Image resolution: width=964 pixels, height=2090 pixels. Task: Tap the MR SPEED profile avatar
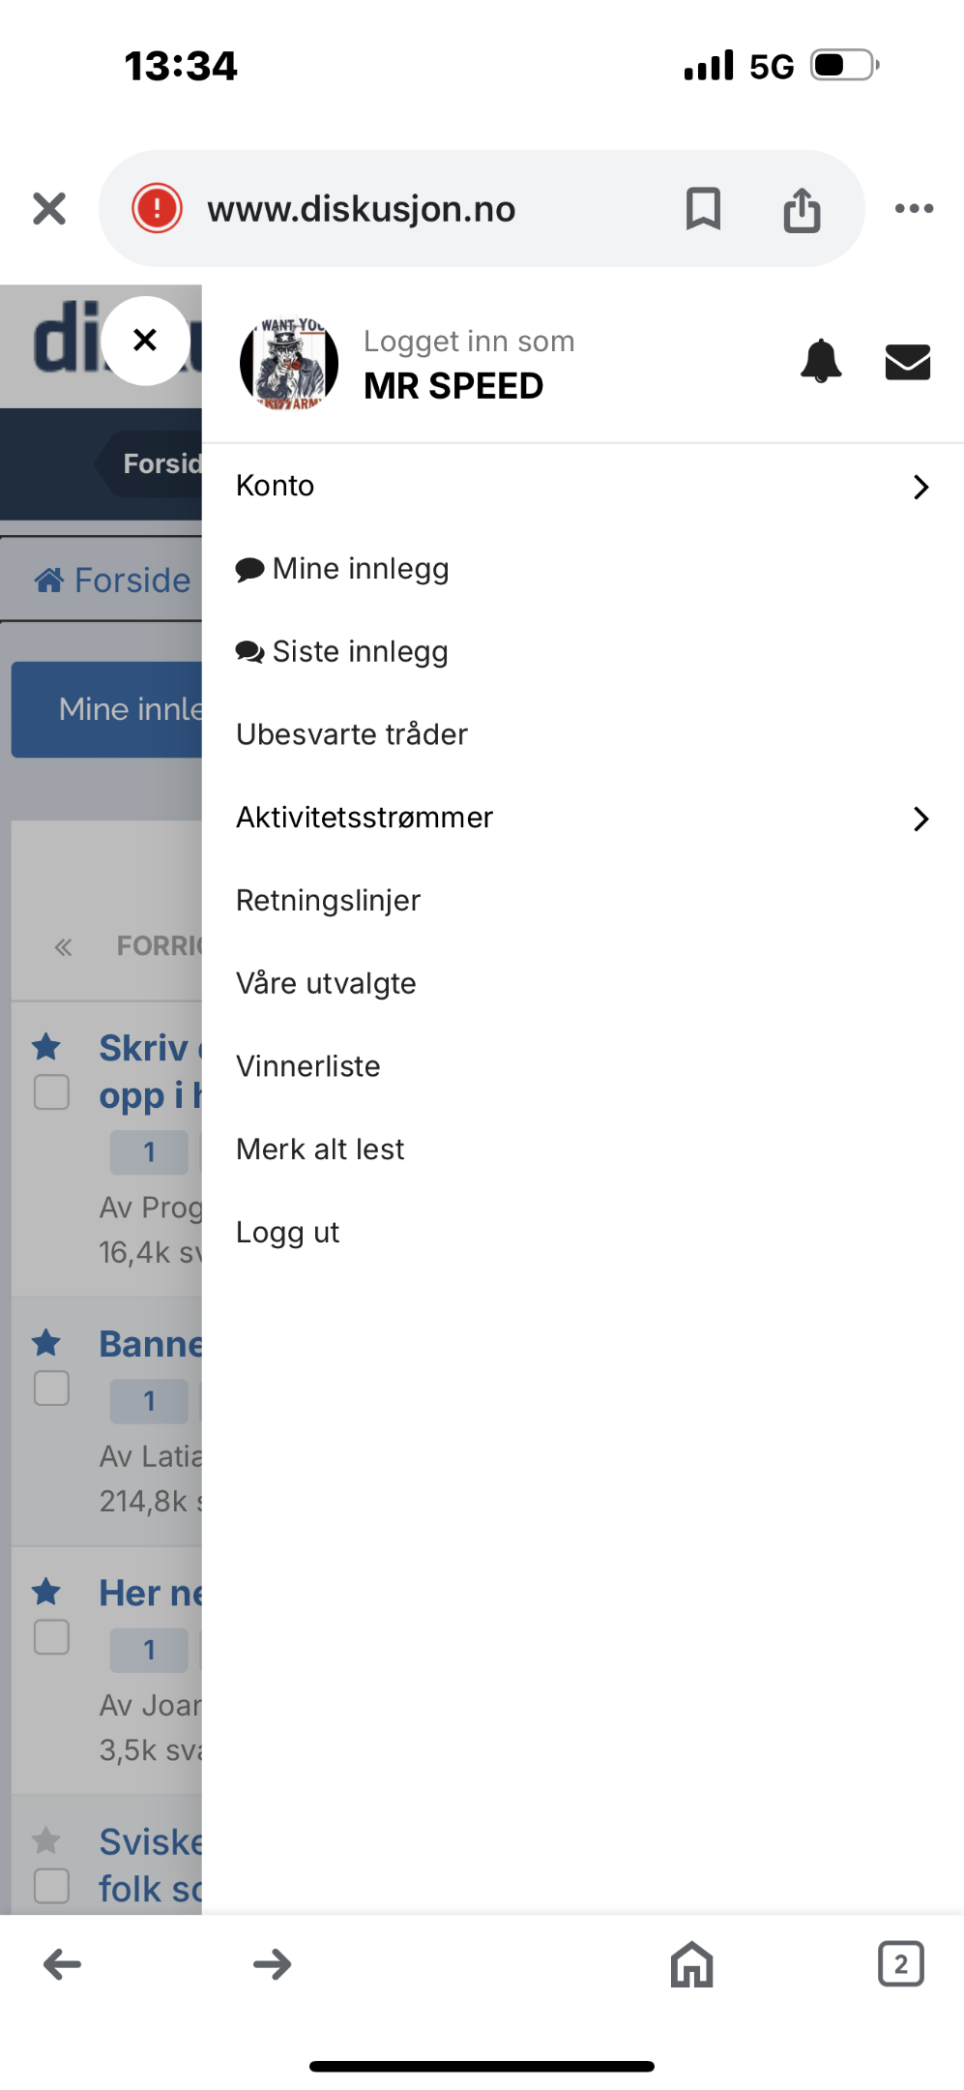[289, 363]
